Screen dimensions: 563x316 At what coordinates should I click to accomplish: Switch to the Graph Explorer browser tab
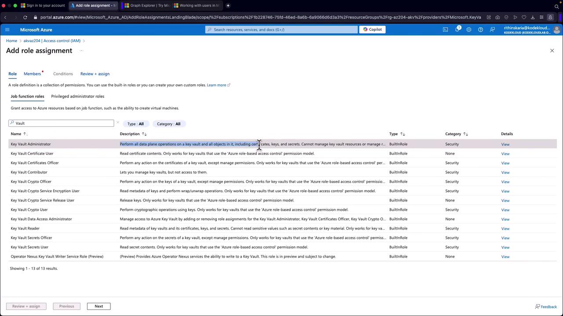pyautogui.click(x=147, y=5)
